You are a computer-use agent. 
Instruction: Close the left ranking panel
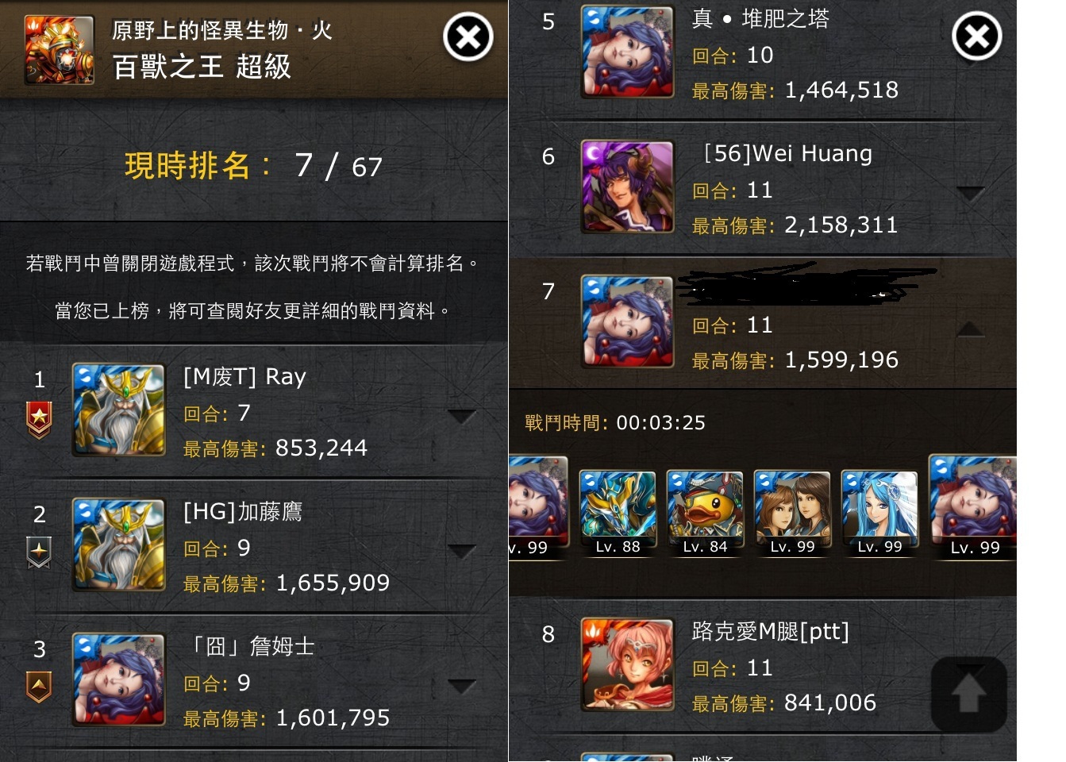point(468,37)
